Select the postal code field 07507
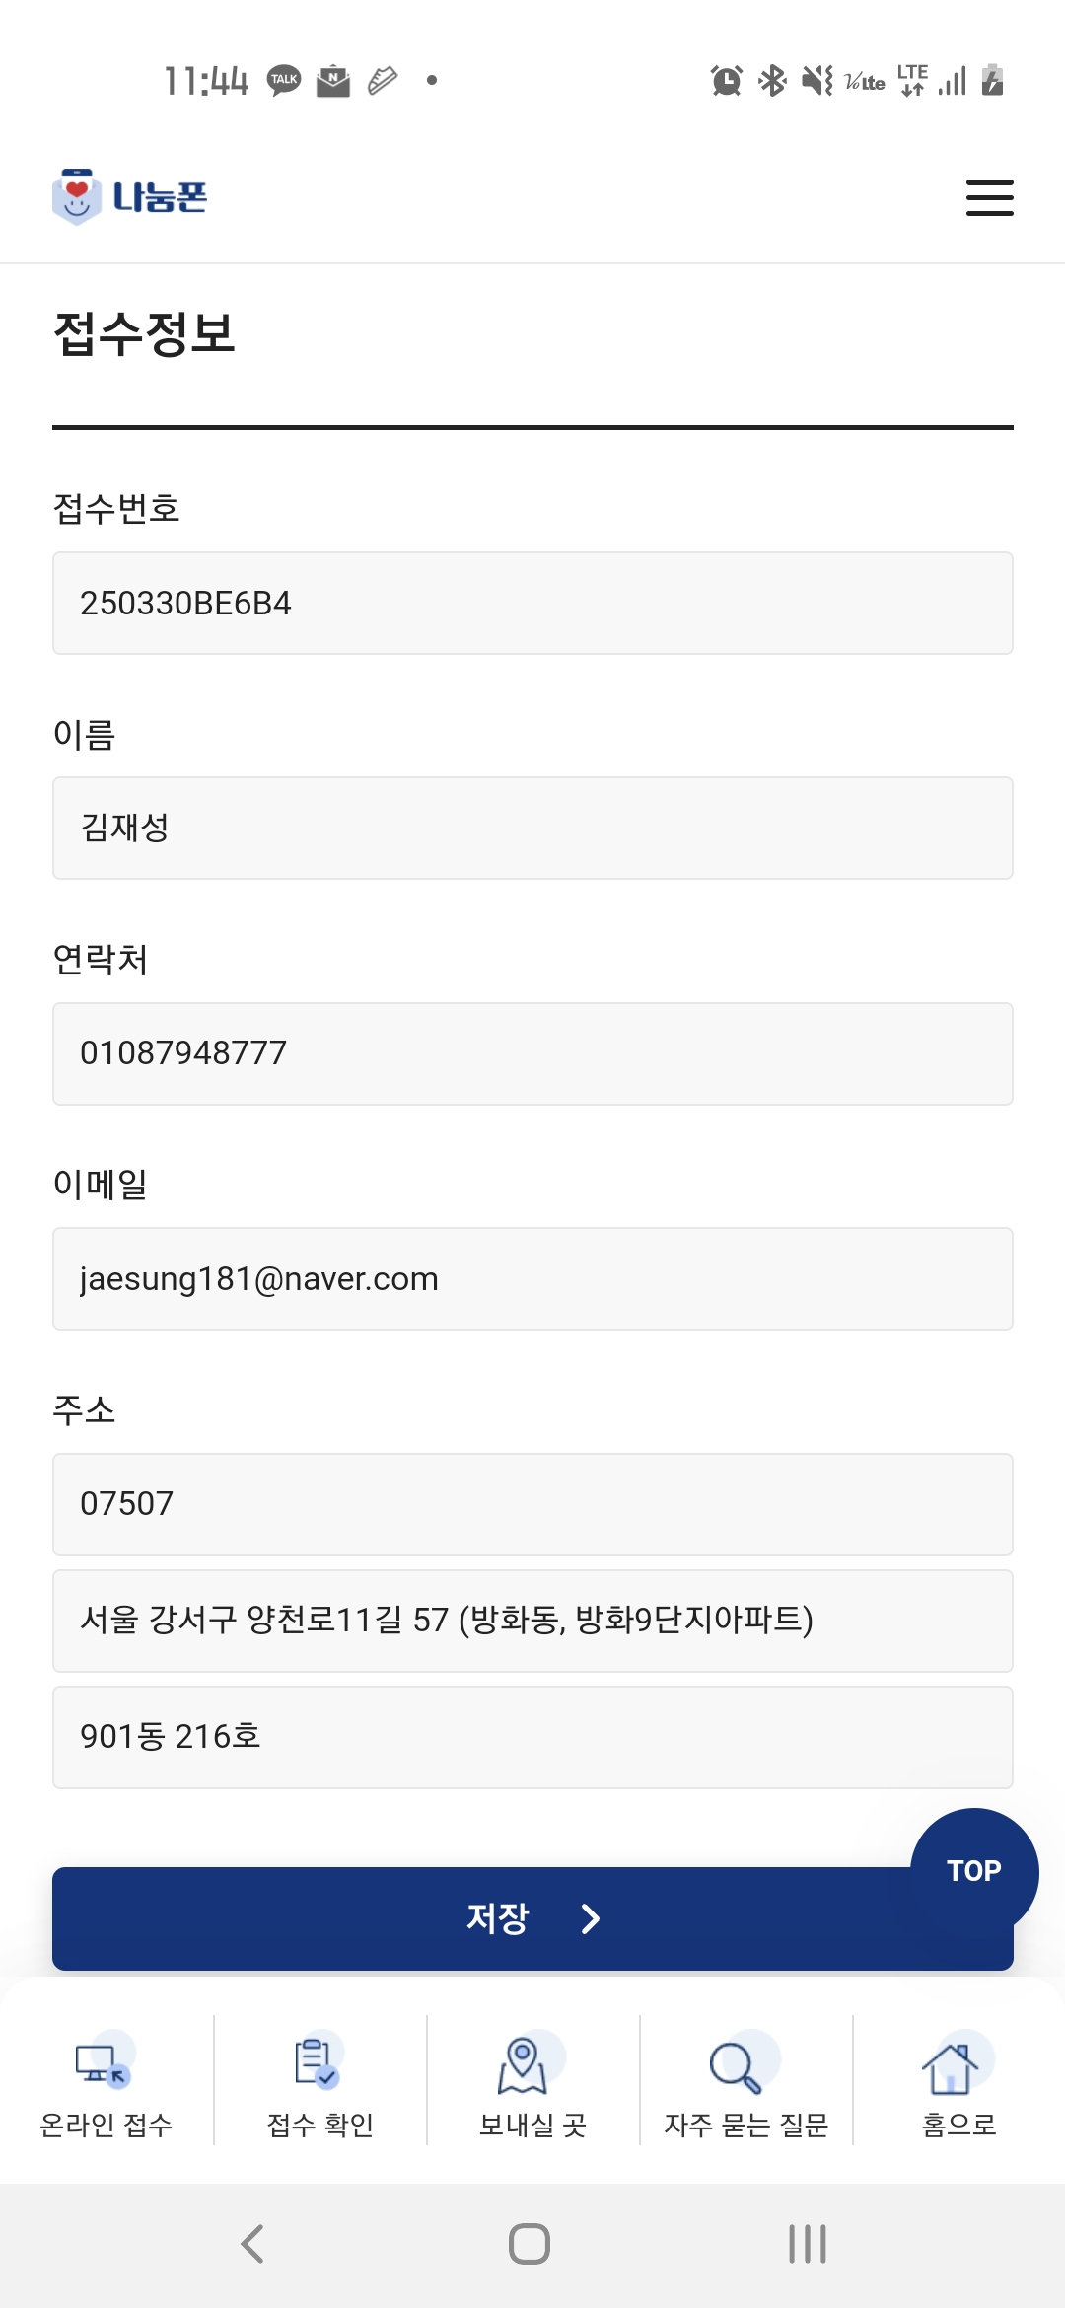This screenshot has height=2308, width=1065. click(532, 1504)
